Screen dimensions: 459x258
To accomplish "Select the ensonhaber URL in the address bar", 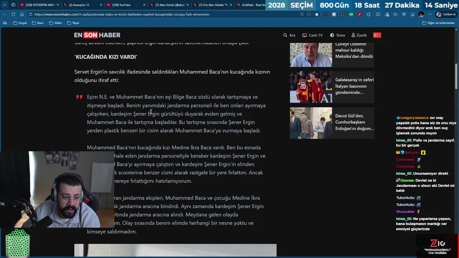I will [122, 14].
